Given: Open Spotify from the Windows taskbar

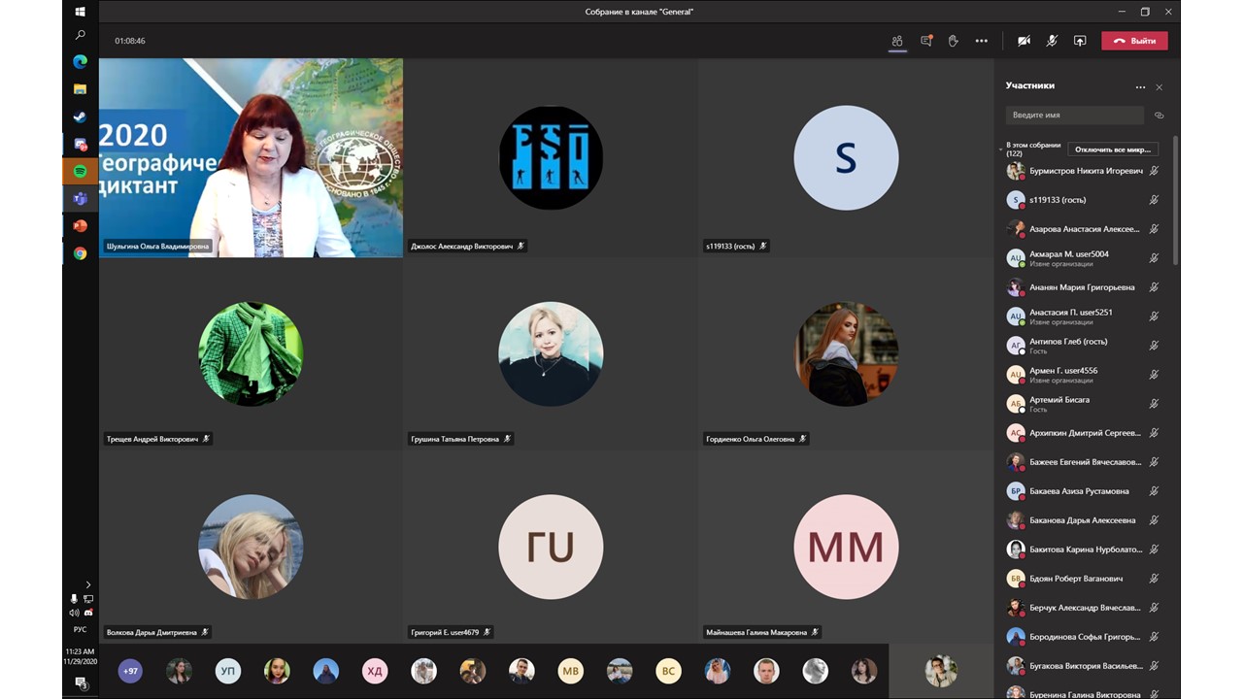Looking at the screenshot, I should click(80, 172).
